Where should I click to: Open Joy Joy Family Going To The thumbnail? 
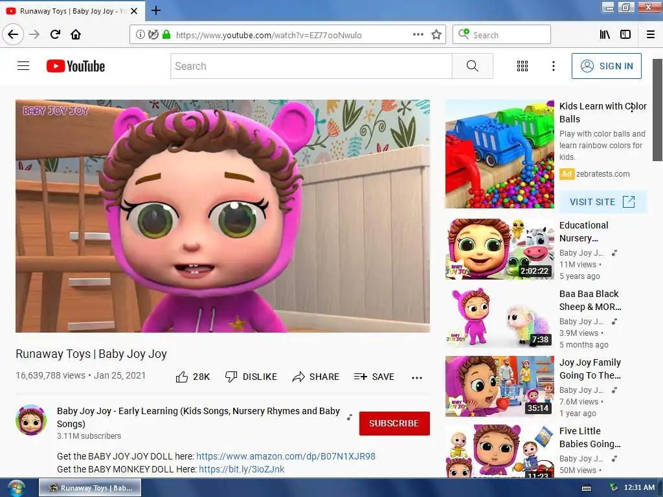[x=500, y=386]
